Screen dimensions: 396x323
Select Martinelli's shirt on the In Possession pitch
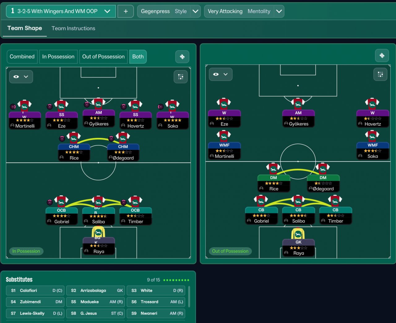click(x=24, y=106)
